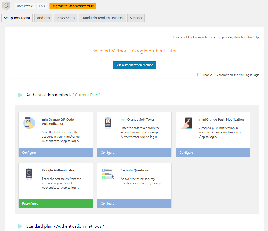Click the miniOrange Soft Token phone icon
The image size is (268, 231).
(108, 123)
